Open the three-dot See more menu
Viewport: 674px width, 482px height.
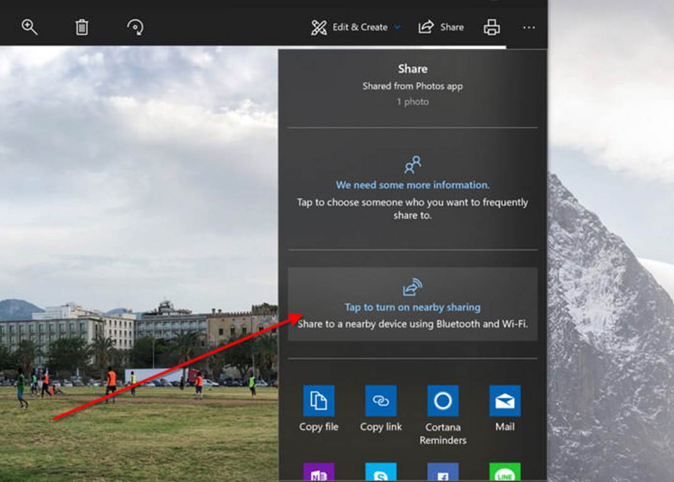point(529,28)
